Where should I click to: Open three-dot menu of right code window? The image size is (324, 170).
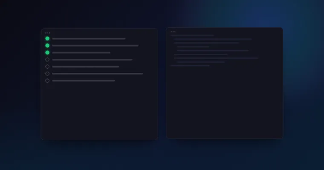tap(173, 32)
